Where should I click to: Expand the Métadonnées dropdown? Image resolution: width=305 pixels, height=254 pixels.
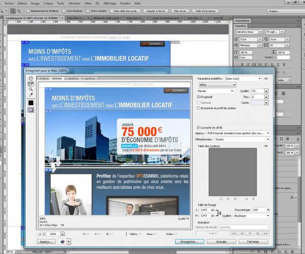242,140
